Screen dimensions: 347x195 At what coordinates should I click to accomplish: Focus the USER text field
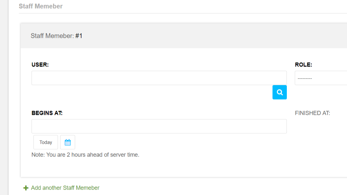point(159,78)
